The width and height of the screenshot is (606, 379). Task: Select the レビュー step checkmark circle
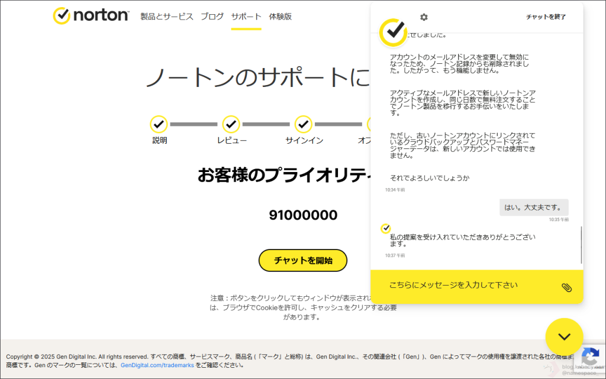tap(231, 124)
